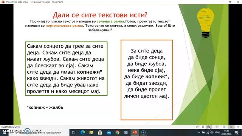Screen dimensions: 242x136
Task: Open File Explorer from the taskbar
Action: (x=92, y=133)
